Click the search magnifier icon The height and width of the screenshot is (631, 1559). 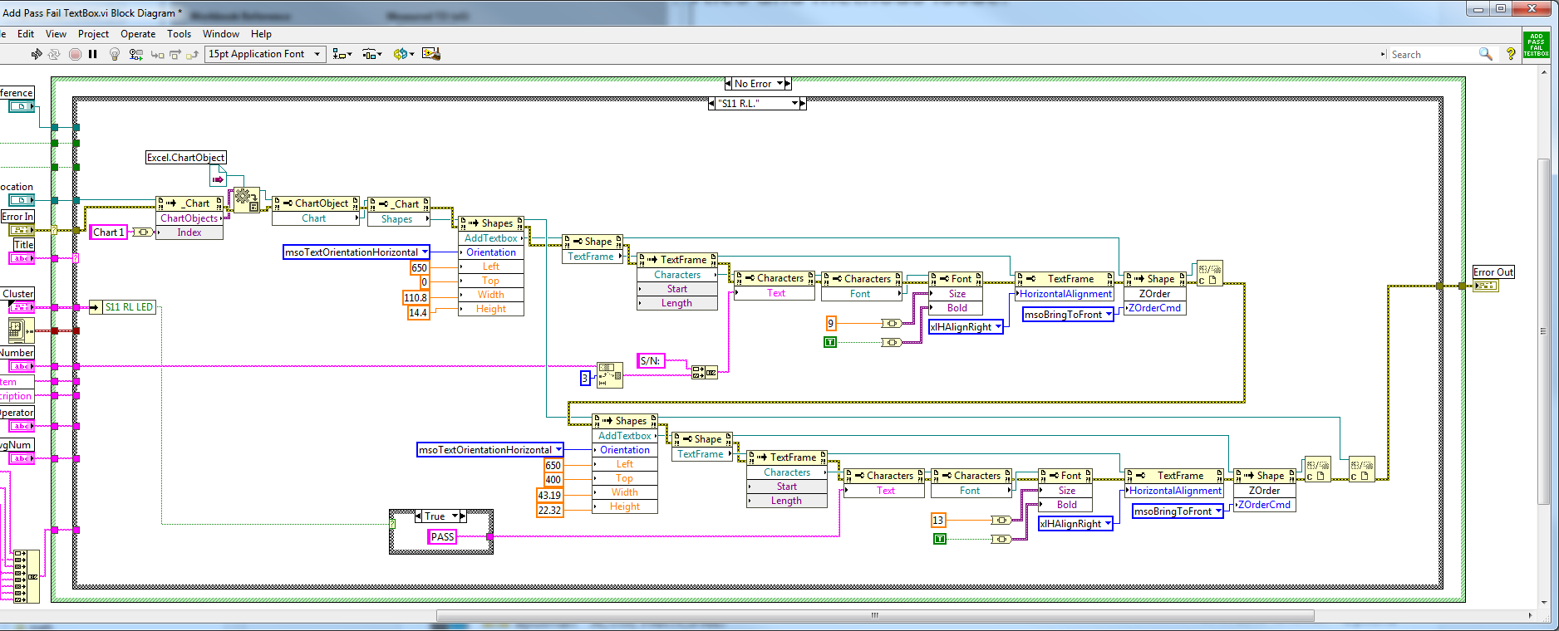click(1485, 54)
